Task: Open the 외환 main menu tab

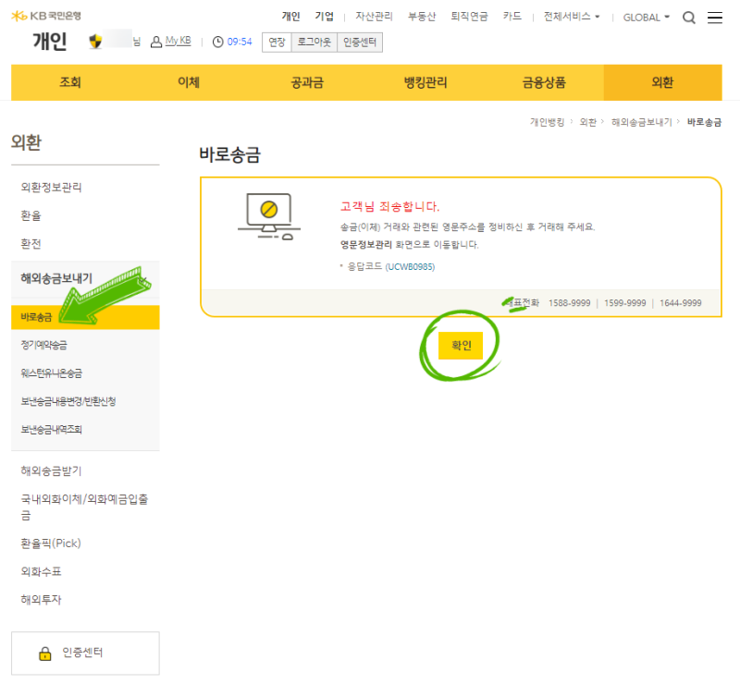Action: coord(662,82)
